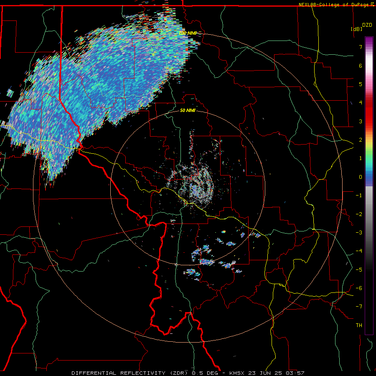Click the 3 value on the color scale

[x=361, y=121]
